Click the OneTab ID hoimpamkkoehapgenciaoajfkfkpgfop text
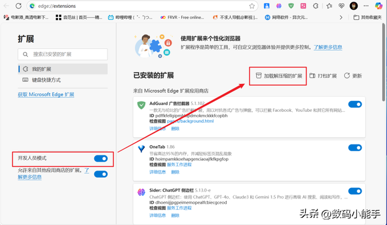This screenshot has height=225, width=387. coord(189,159)
